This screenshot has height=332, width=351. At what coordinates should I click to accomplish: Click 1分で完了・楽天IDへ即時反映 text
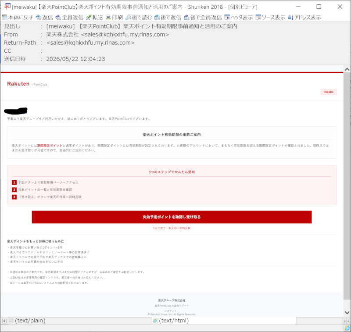(172, 228)
